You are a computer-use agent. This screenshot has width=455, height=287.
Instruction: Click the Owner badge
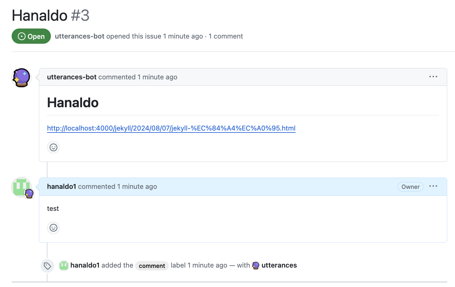click(x=410, y=187)
